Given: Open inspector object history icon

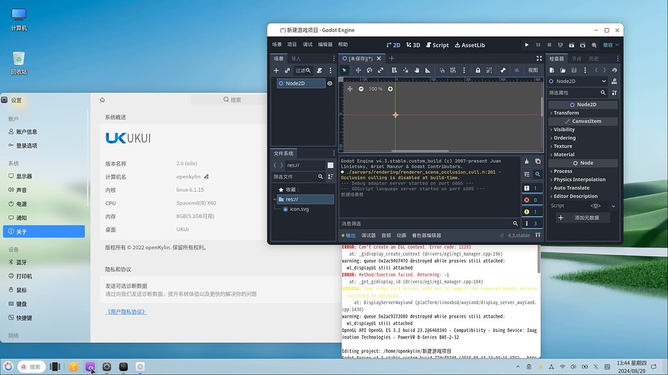Looking at the screenshot, I should (615, 70).
